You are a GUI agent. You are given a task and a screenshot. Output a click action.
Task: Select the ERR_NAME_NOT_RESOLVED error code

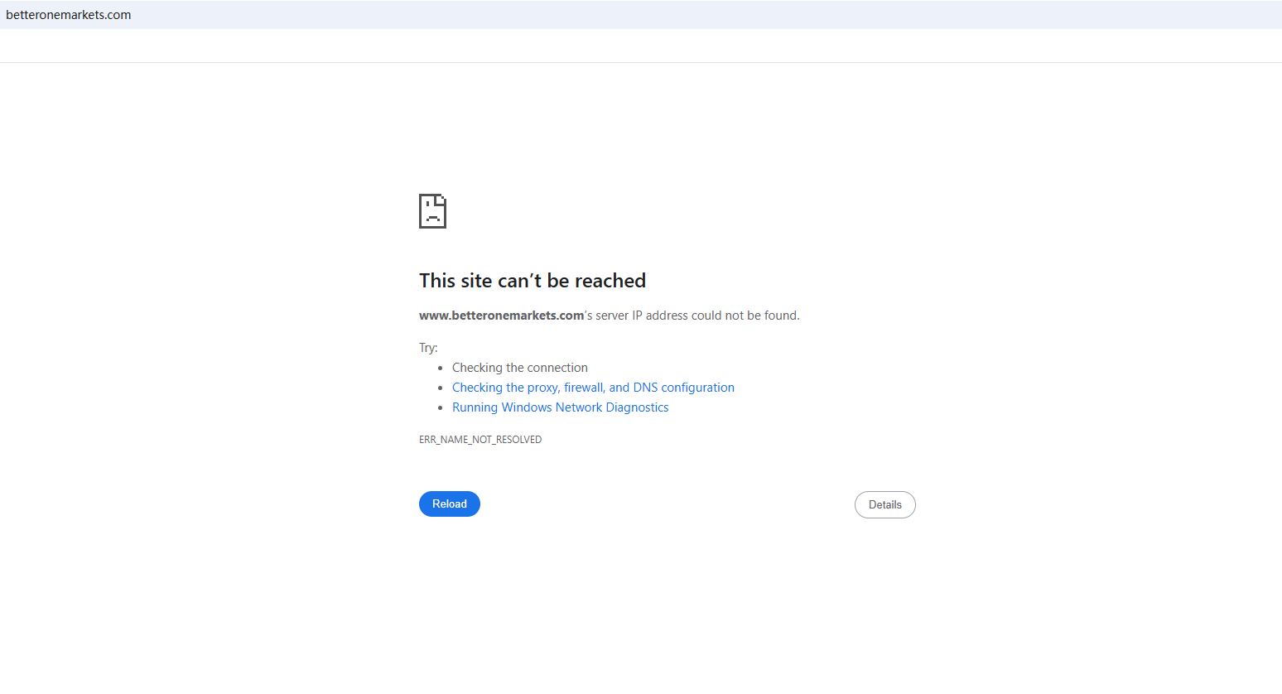(x=480, y=440)
